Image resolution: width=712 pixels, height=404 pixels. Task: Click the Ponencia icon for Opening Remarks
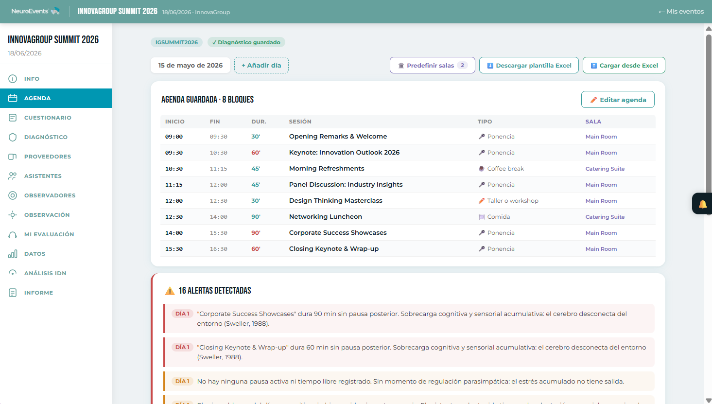click(x=482, y=137)
